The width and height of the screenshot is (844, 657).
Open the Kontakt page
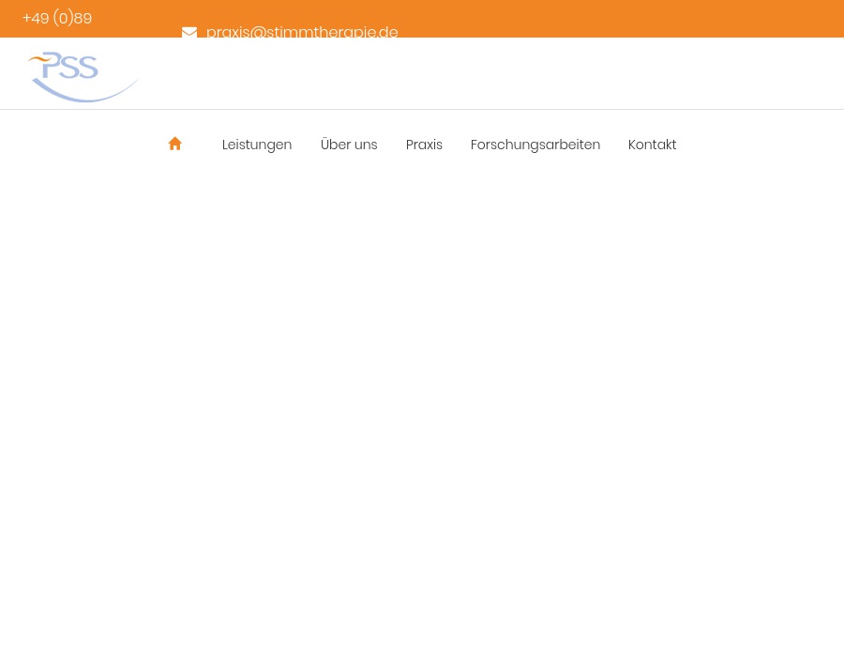pyautogui.click(x=652, y=145)
